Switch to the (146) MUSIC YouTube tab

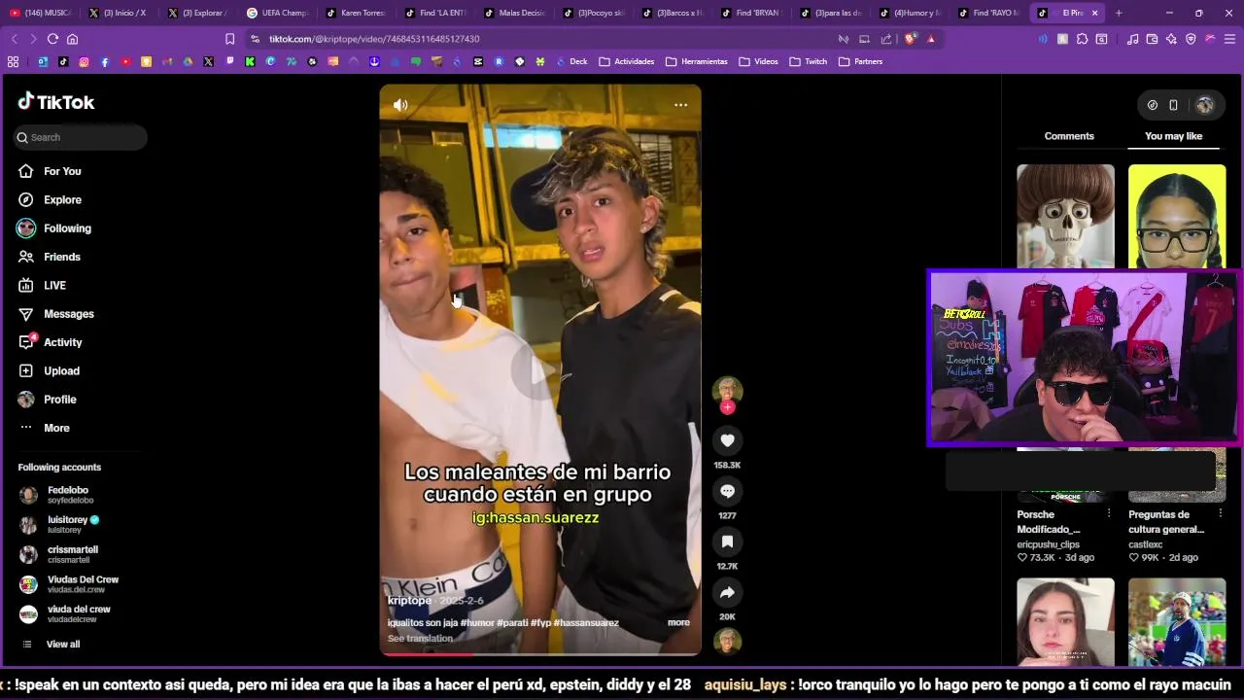tap(40, 13)
